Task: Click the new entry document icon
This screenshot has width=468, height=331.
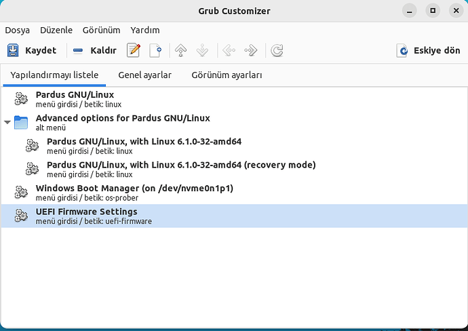Action: (156, 50)
